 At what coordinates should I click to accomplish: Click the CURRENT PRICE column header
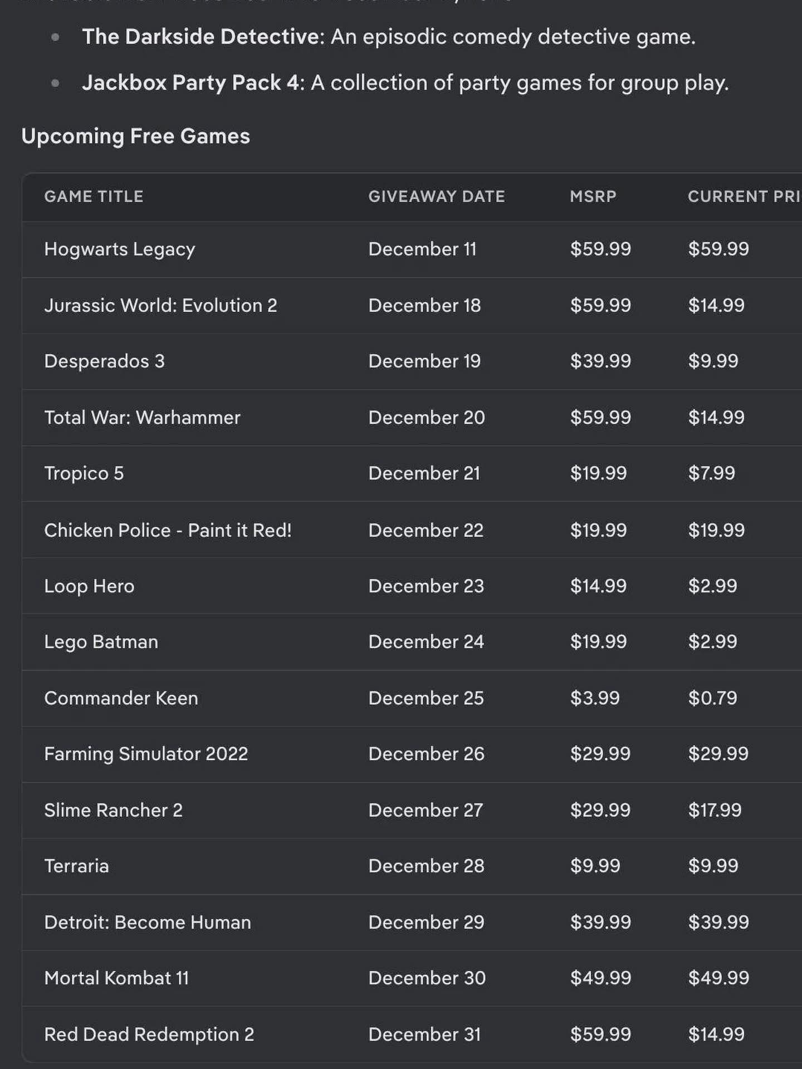point(745,197)
